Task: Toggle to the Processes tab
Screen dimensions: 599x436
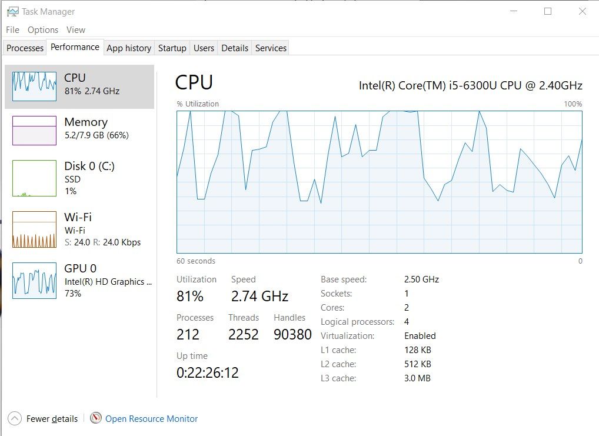Action: pos(24,48)
